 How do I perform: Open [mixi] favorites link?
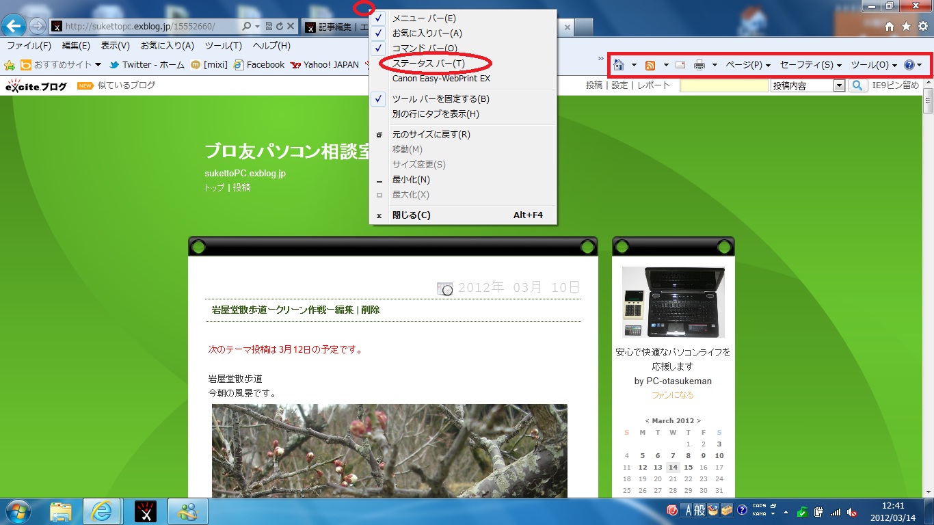click(x=210, y=65)
